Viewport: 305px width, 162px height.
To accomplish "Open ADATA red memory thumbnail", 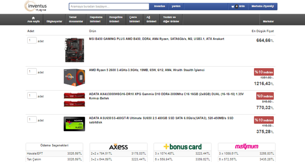I will 74,100.
